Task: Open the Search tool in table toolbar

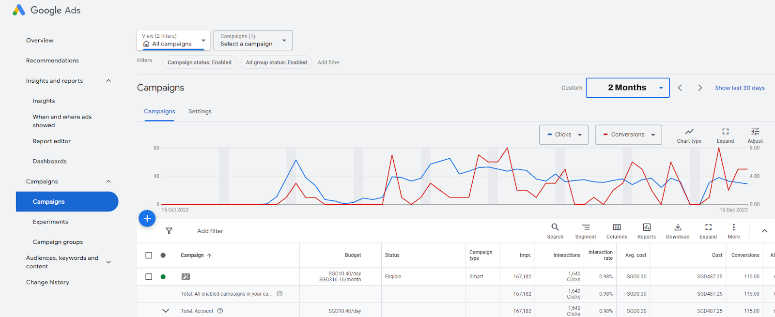Action: coord(555,231)
